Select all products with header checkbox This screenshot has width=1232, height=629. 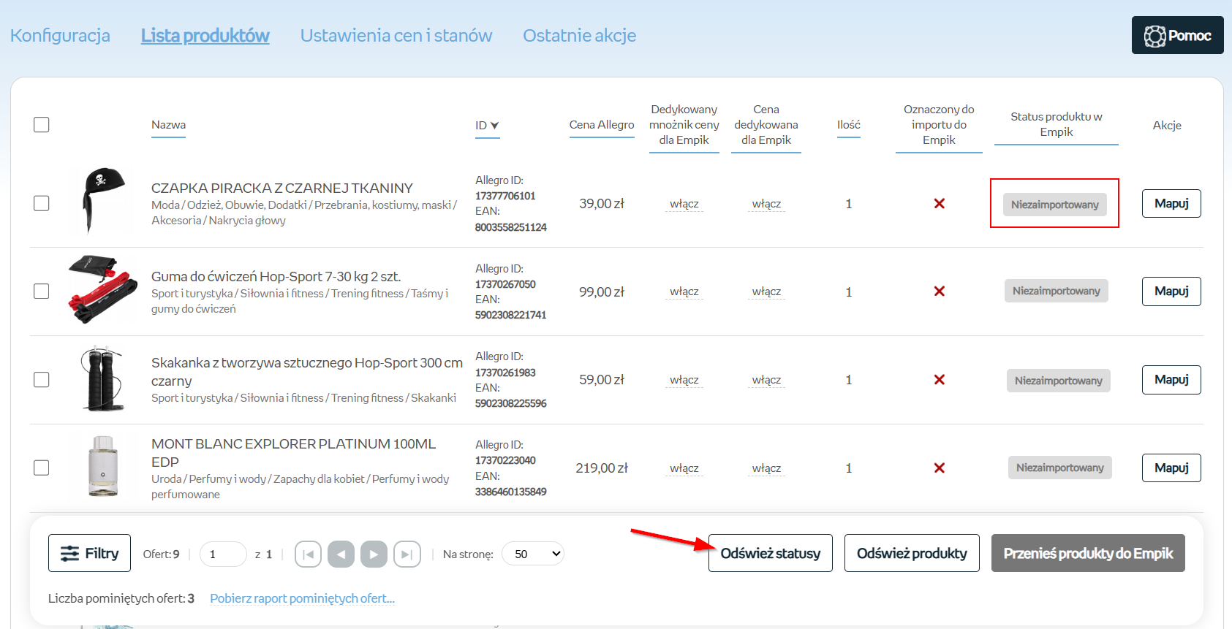tap(42, 125)
